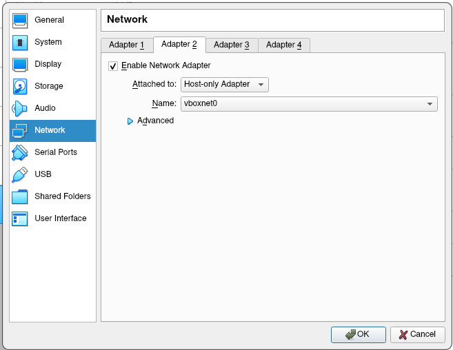Screen dimensions: 453x350
Task: Select Display category label
Action: click(48, 64)
